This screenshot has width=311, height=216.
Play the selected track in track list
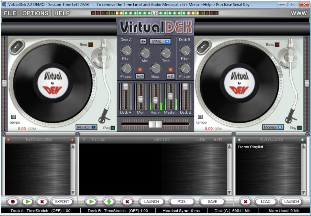91,201
